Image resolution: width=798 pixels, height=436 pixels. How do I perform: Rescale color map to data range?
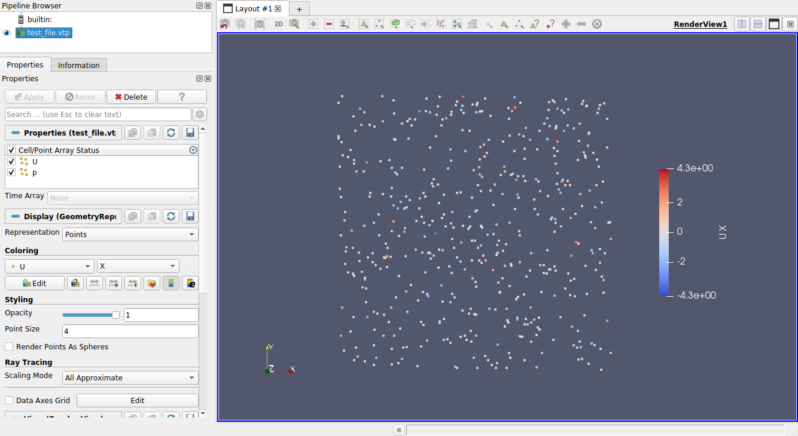coord(95,283)
